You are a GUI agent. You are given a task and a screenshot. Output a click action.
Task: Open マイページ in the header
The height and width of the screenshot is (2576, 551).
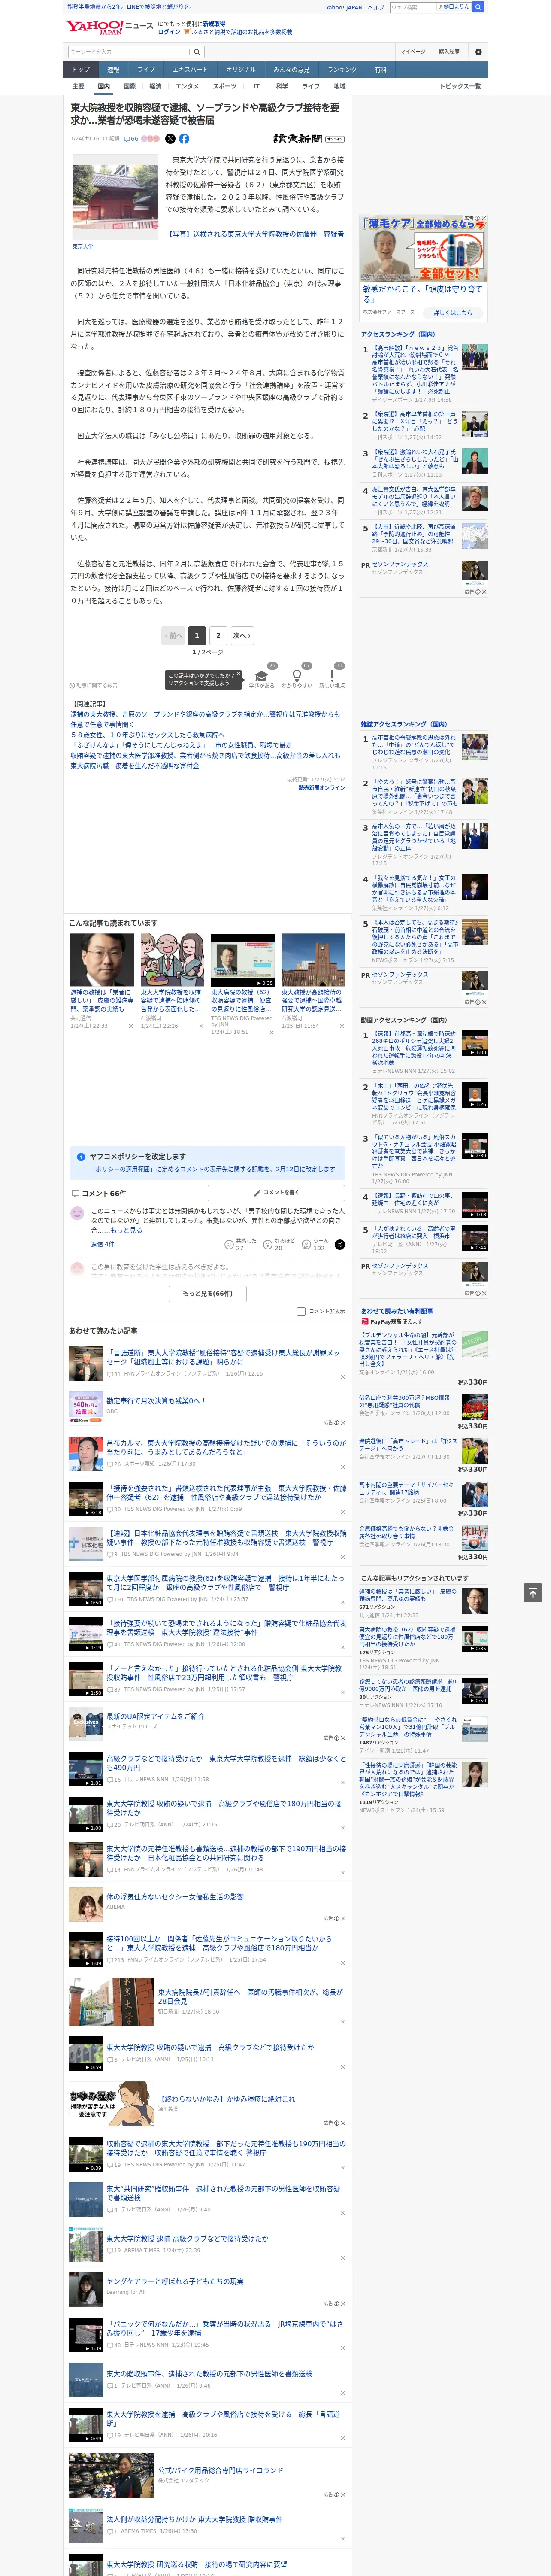pos(412,52)
